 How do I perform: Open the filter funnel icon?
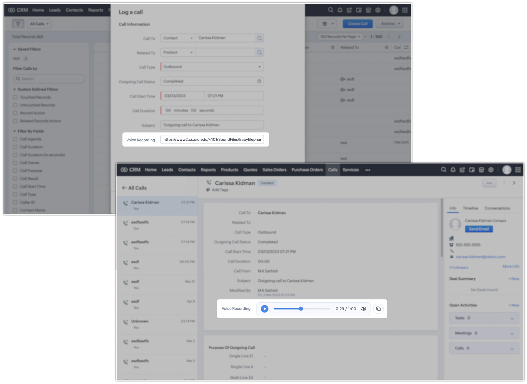pyautogui.click(x=18, y=24)
